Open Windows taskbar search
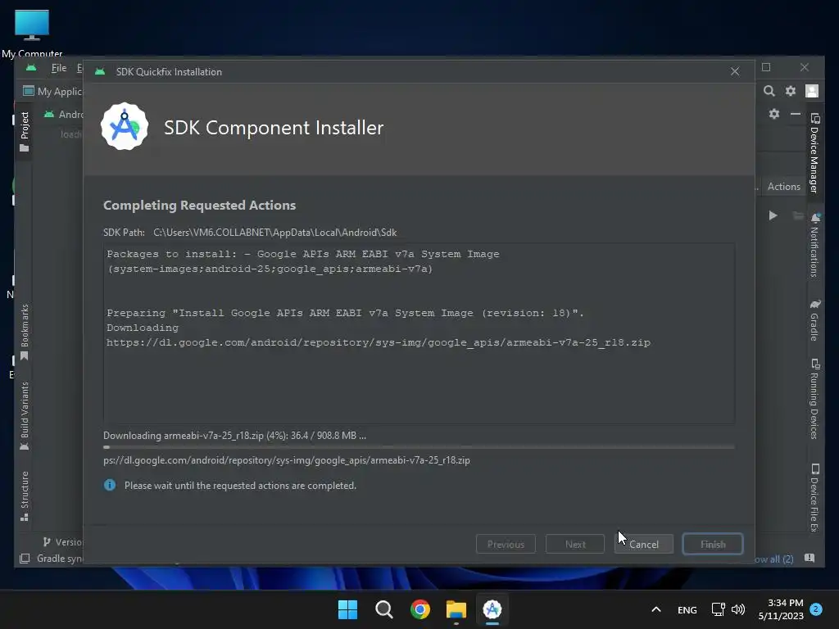The image size is (839, 629). click(x=383, y=609)
